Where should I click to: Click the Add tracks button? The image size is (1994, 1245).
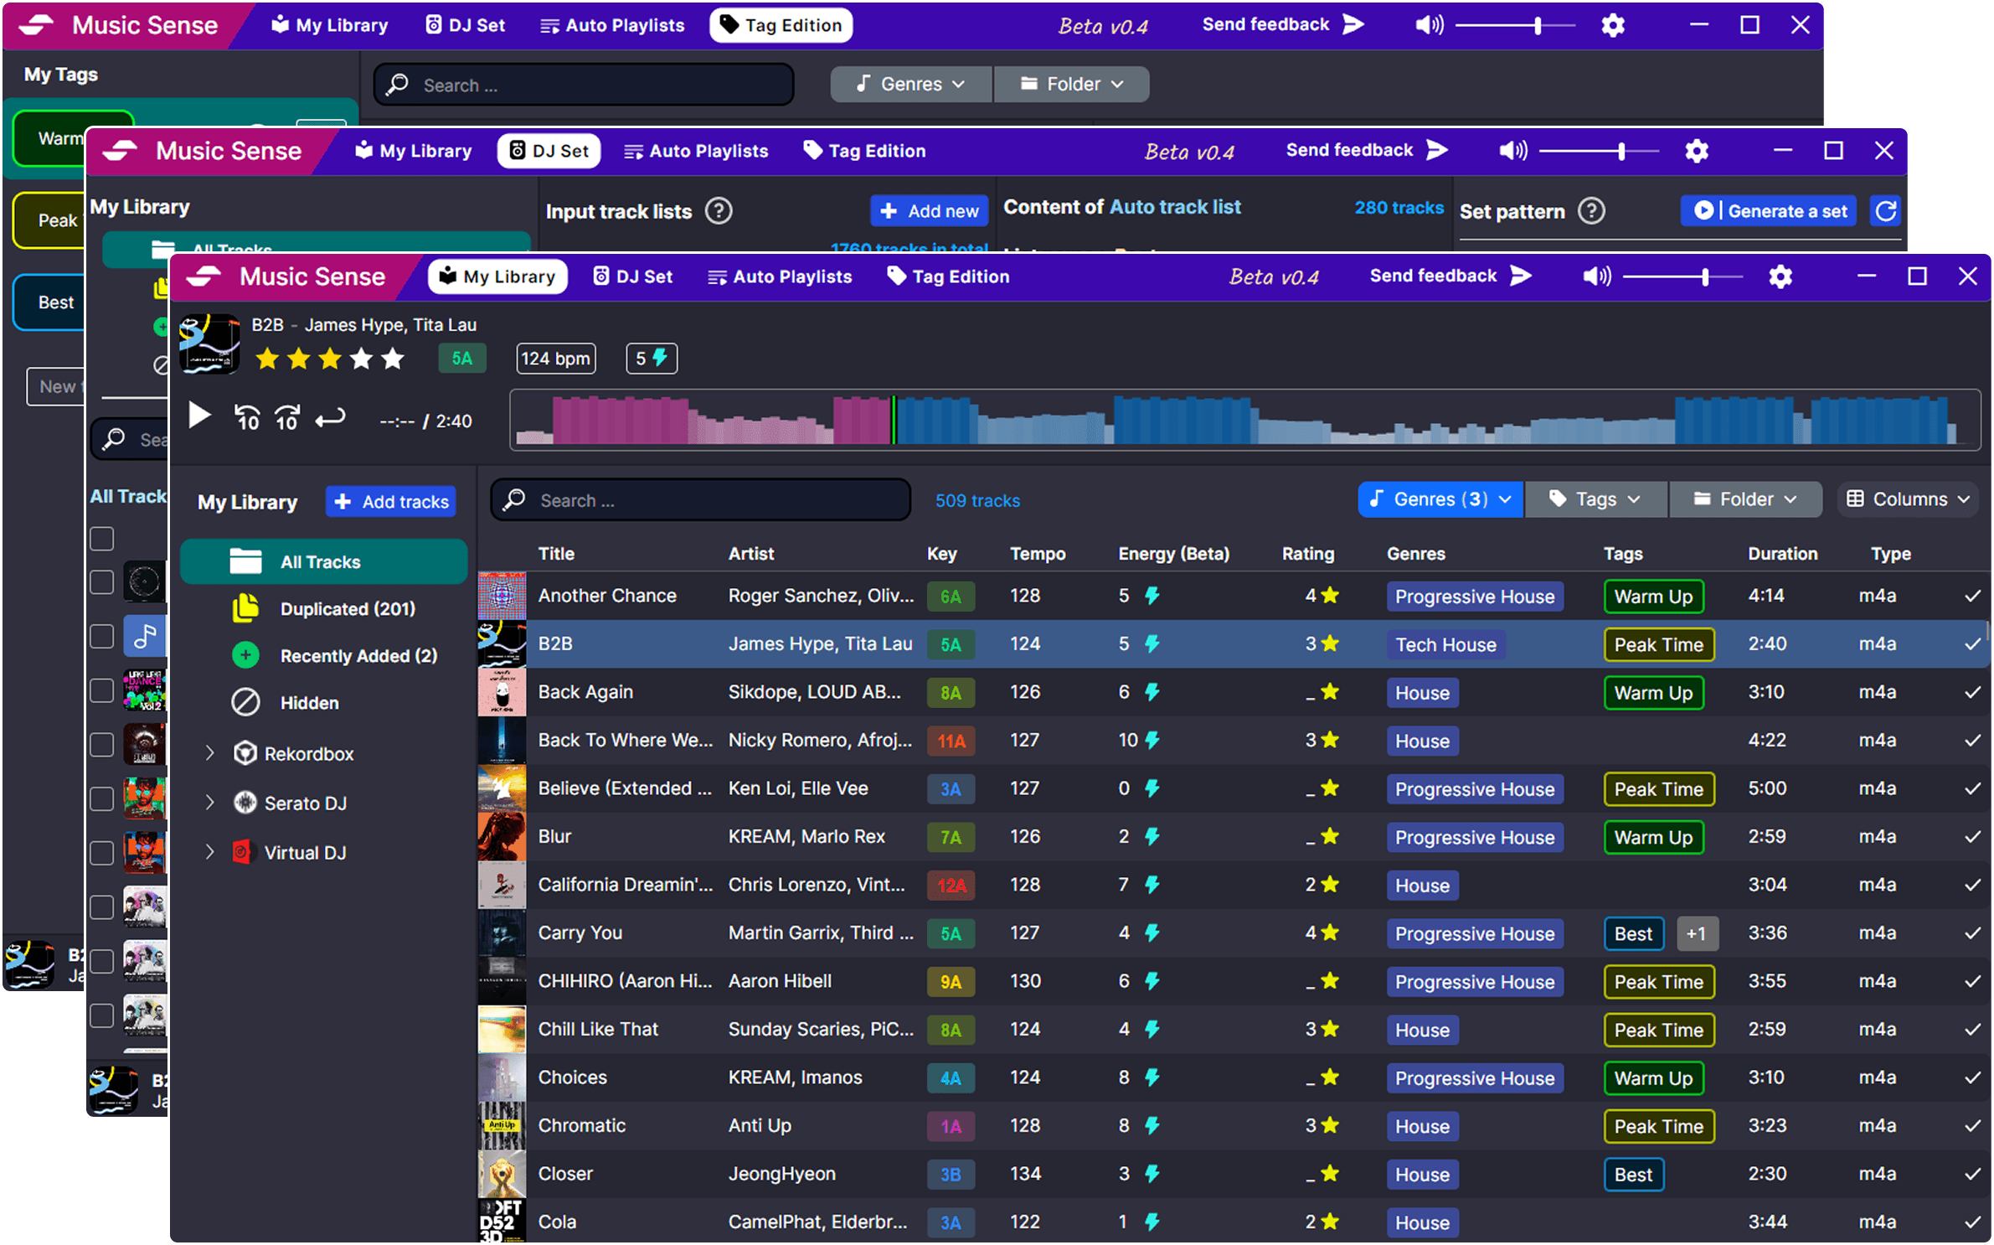click(x=391, y=502)
